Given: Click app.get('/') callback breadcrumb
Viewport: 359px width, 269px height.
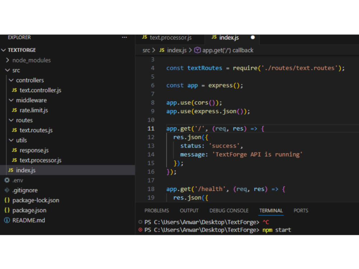Looking at the screenshot, I should coord(228,50).
